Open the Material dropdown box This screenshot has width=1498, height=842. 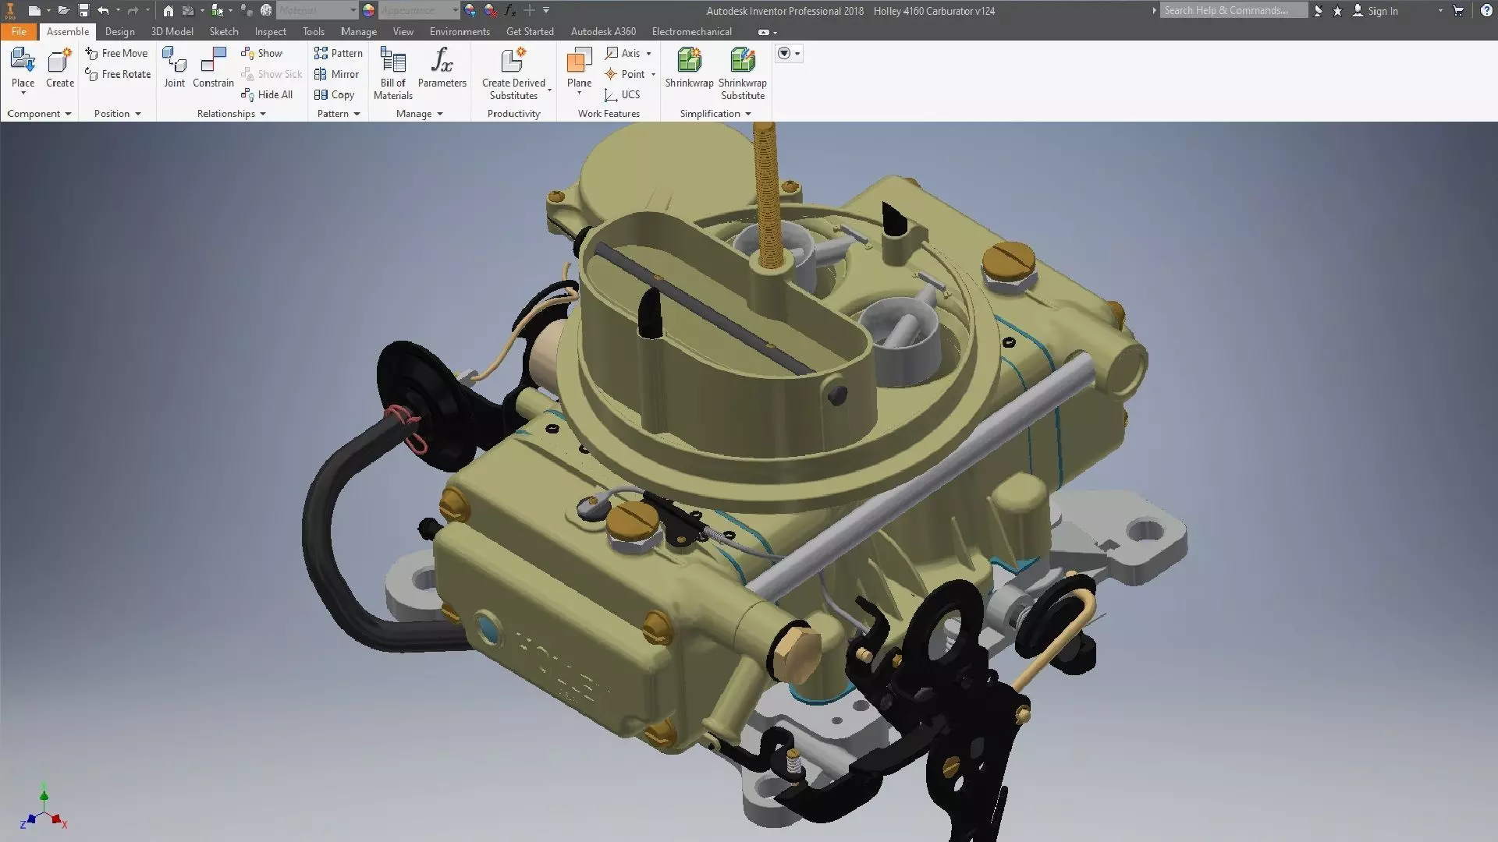pos(318,11)
